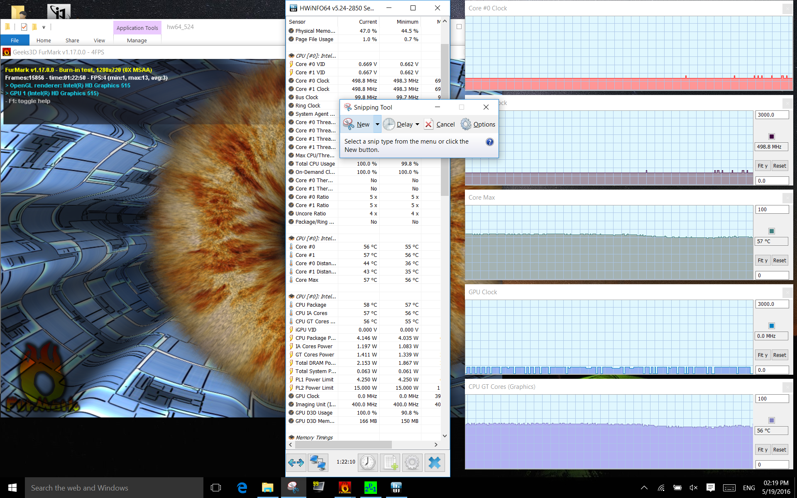Click the HWiNFO clock reset icon
The height and width of the screenshot is (498, 797).
point(368,462)
